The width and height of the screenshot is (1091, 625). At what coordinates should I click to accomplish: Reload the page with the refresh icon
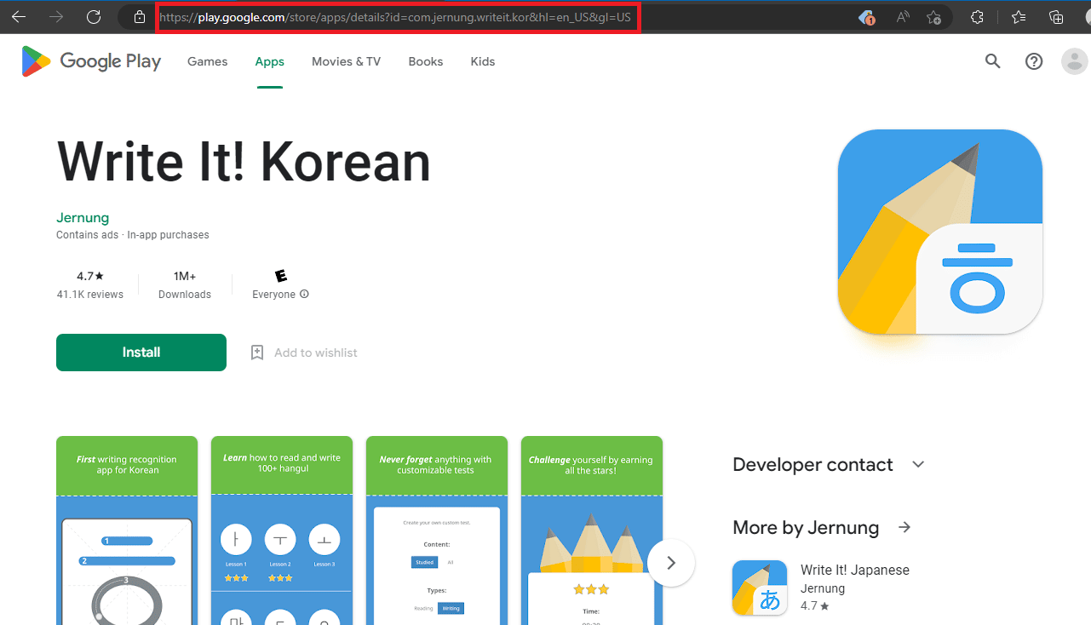pyautogui.click(x=95, y=17)
